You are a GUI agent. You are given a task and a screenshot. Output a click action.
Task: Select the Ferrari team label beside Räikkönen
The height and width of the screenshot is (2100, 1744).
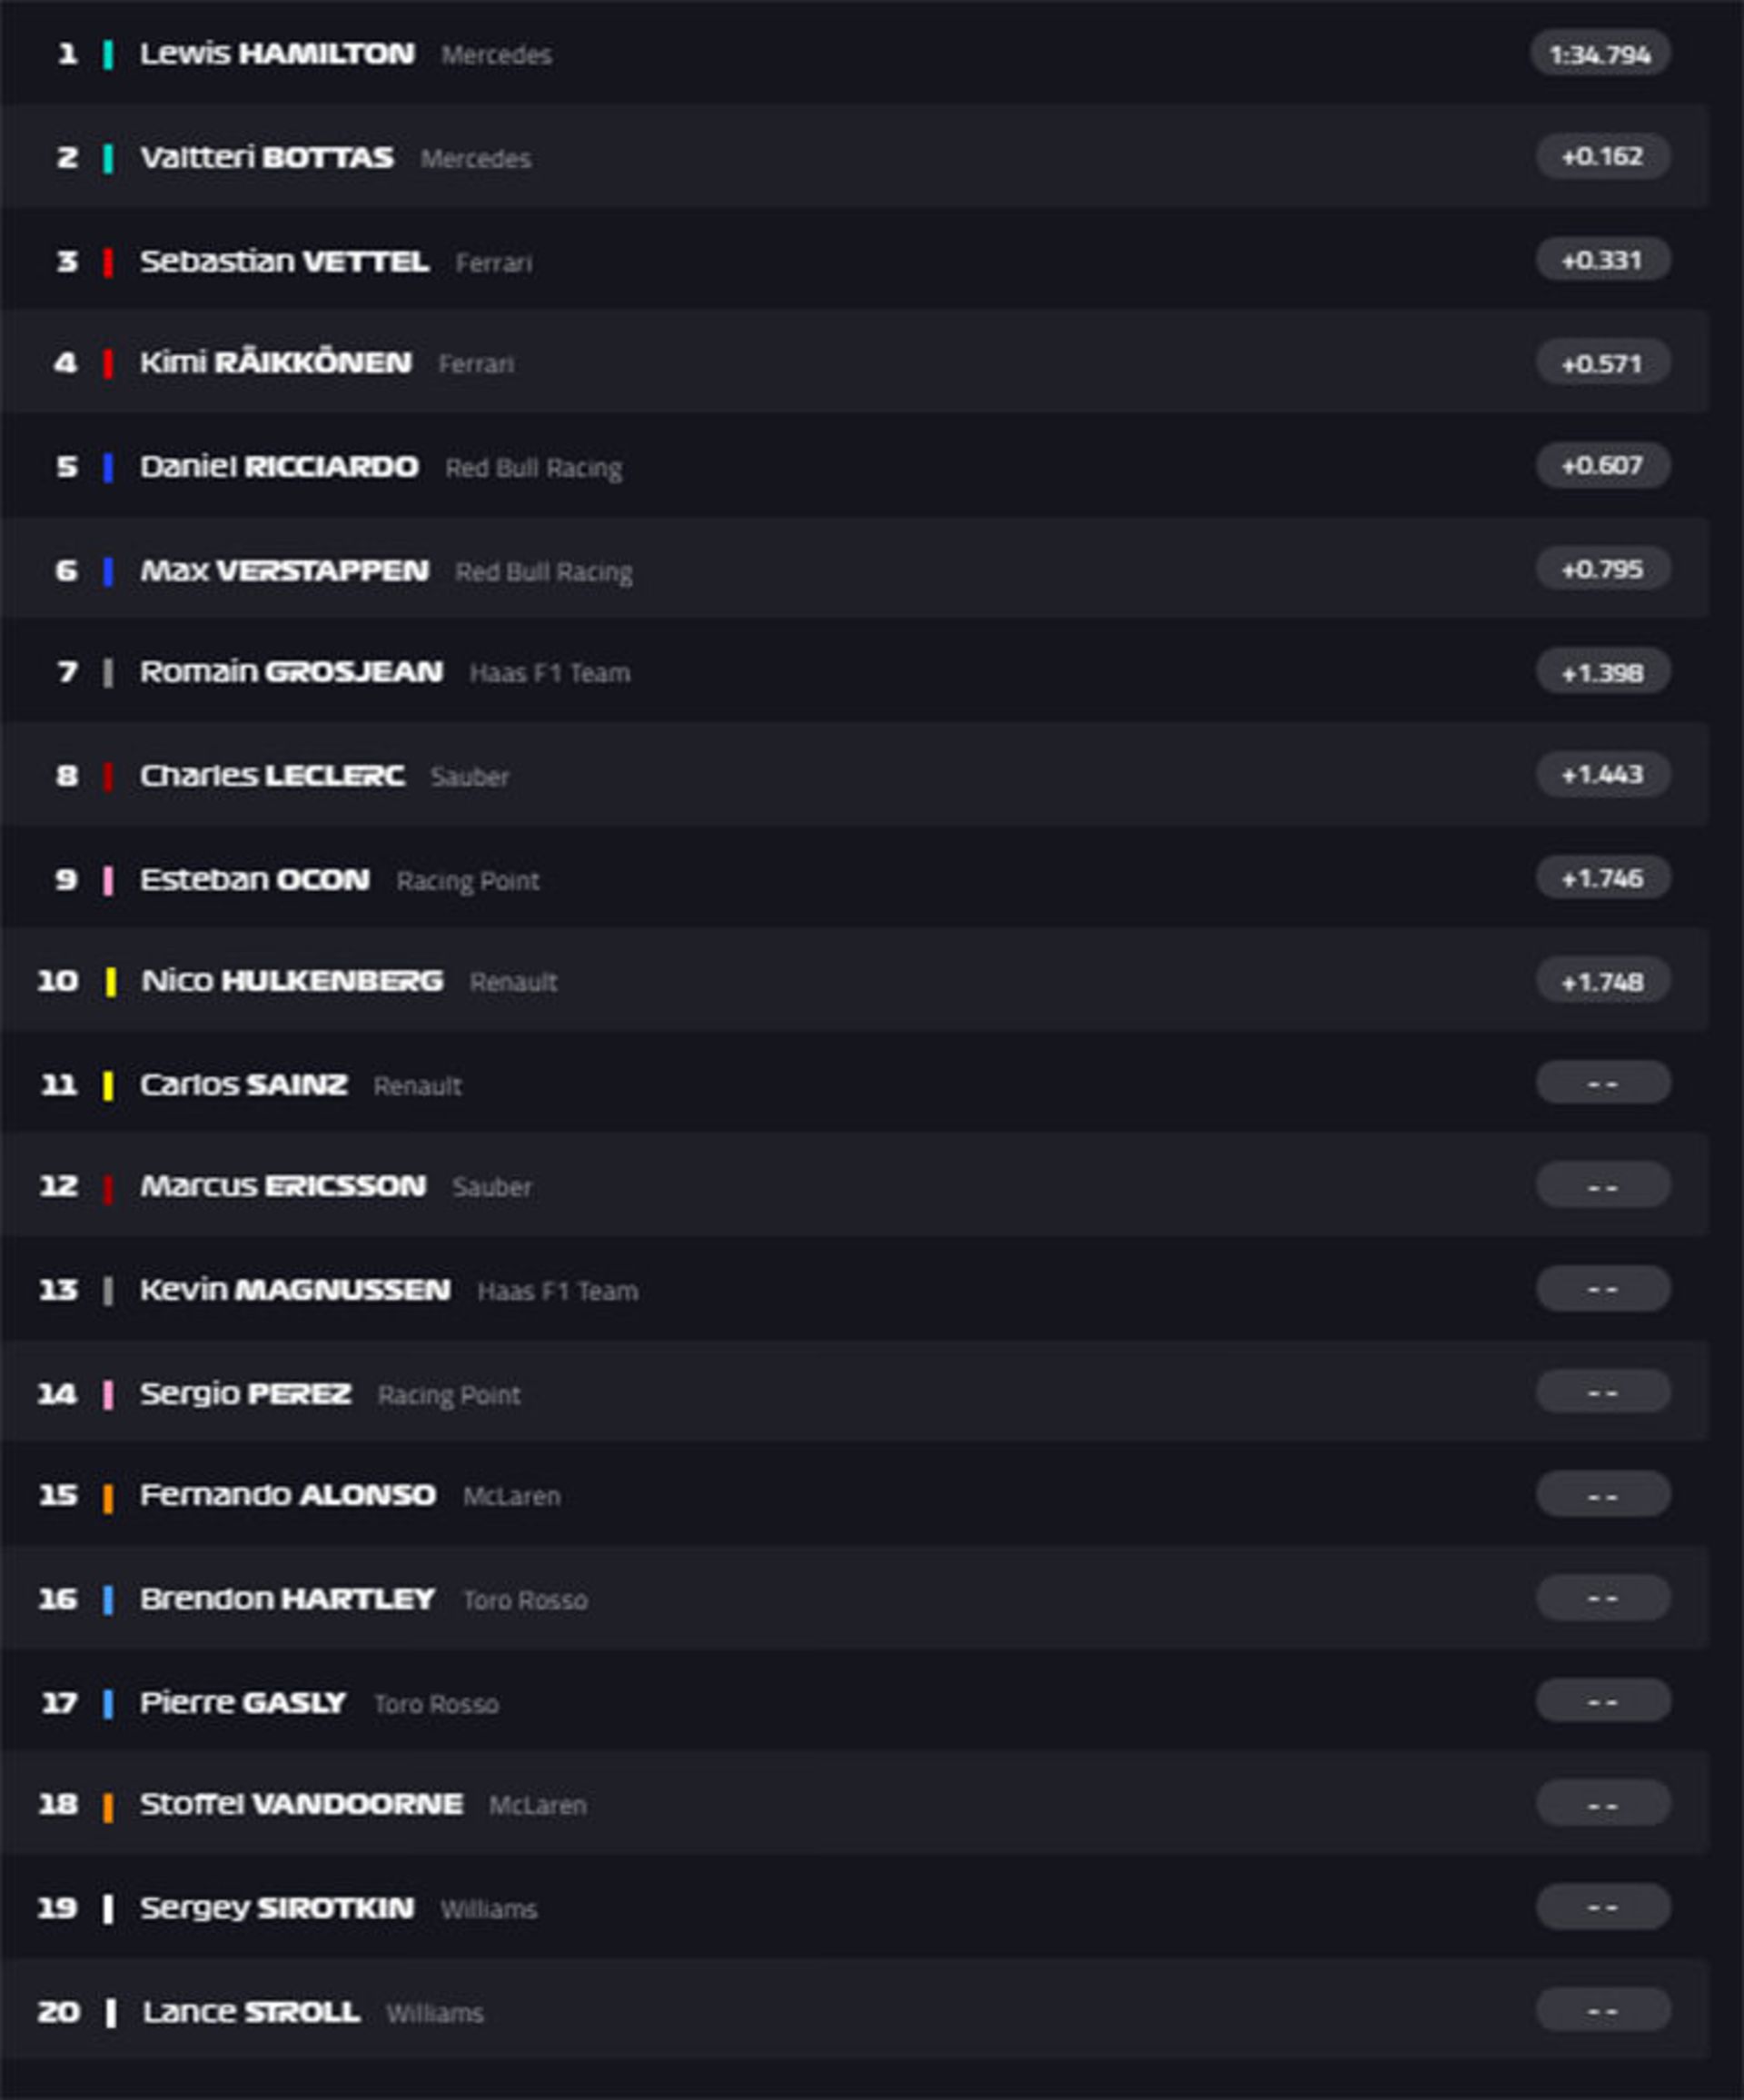tap(476, 364)
